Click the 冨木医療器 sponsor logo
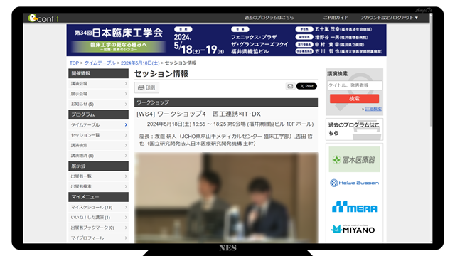This screenshot has height=256, width=455. (354, 159)
